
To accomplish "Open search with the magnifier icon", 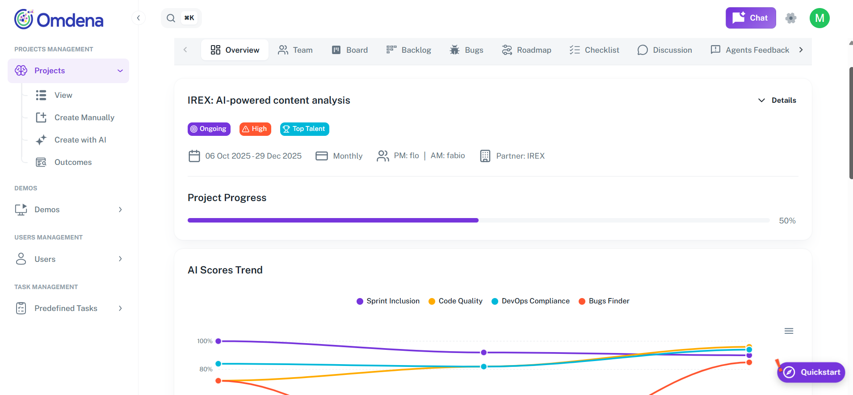I will pos(171,18).
